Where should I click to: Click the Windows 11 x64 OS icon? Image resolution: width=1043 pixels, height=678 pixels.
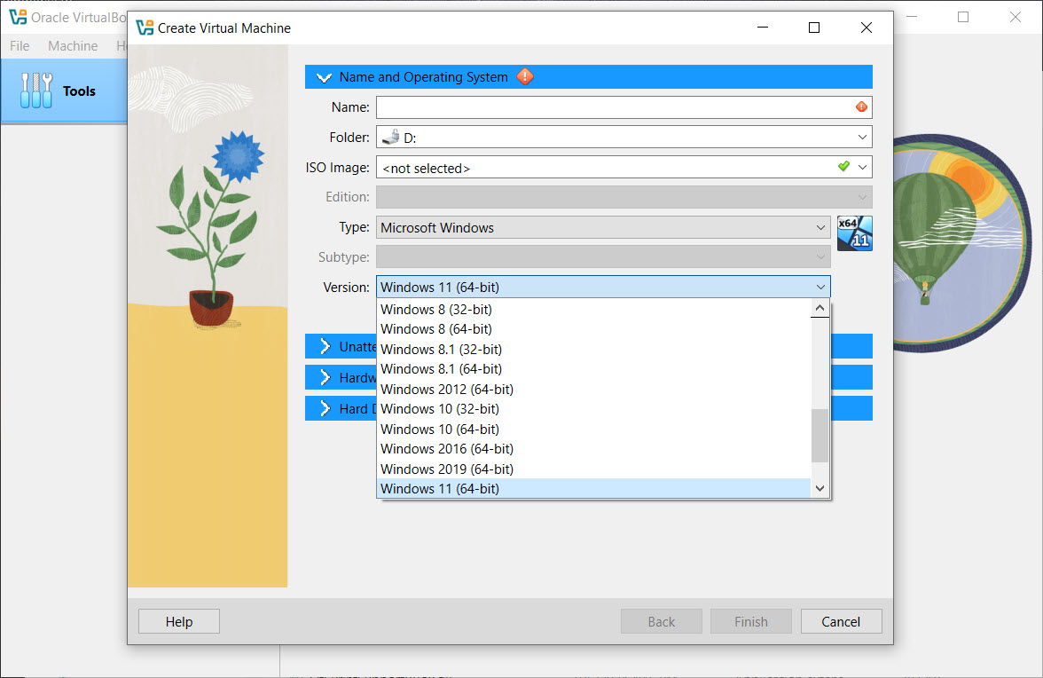pyautogui.click(x=854, y=233)
